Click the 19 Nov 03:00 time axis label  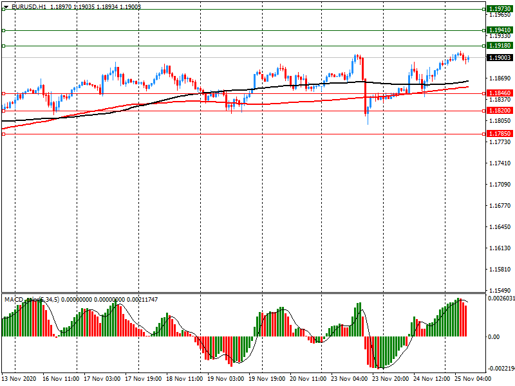tap(226, 379)
